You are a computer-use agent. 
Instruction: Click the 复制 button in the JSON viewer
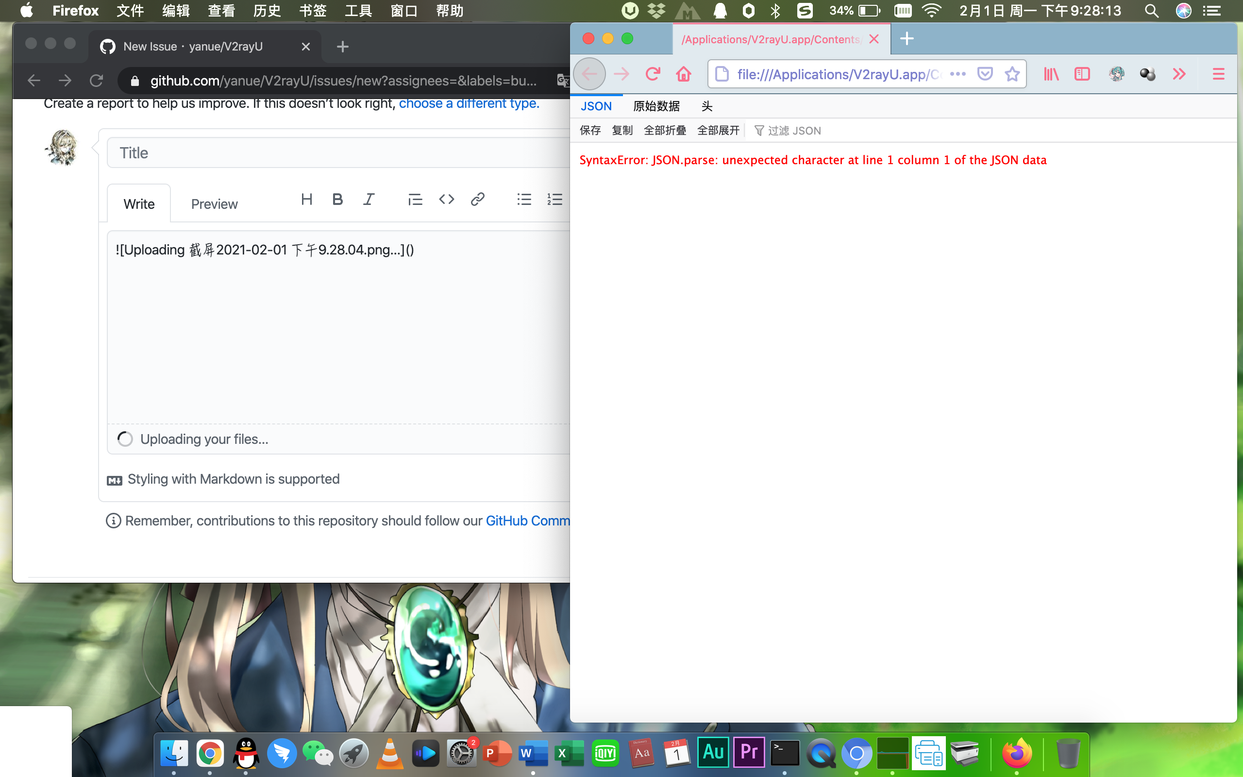click(622, 131)
